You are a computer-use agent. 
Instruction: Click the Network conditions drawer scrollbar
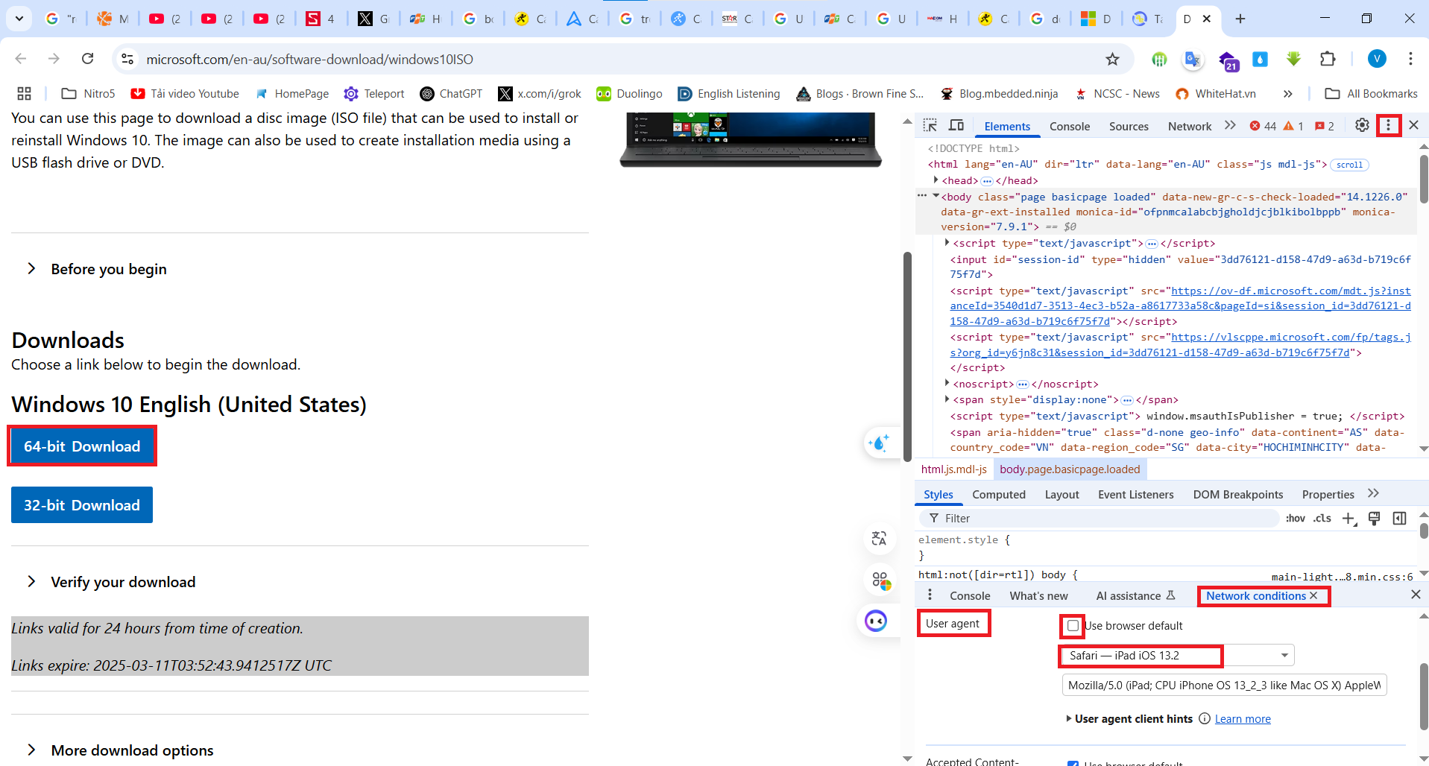[1424, 697]
